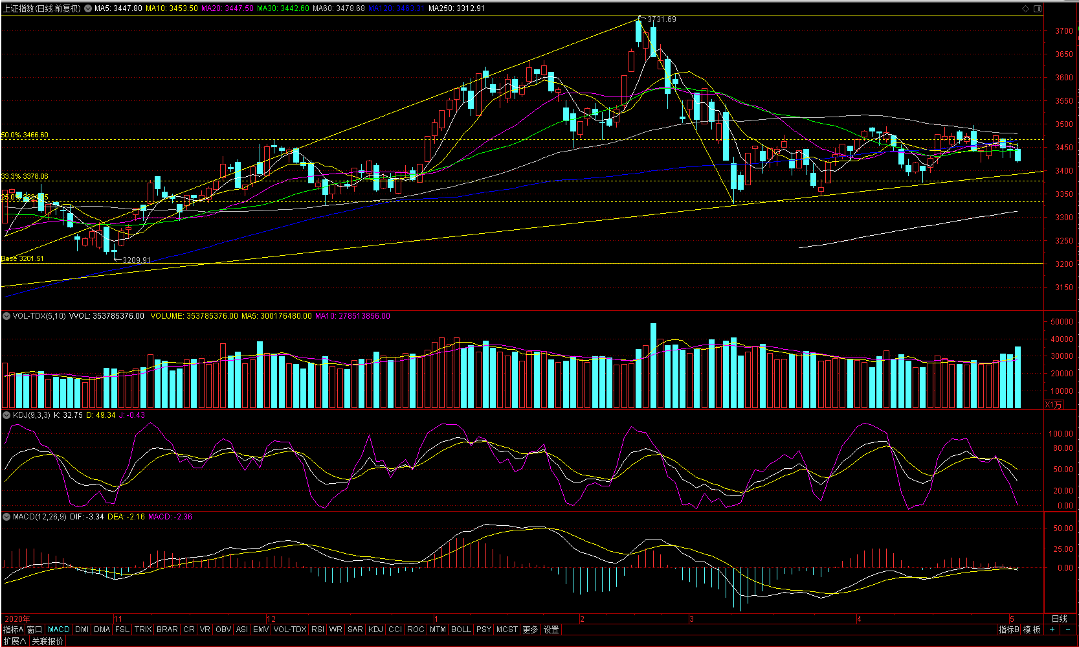Image resolution: width=1079 pixels, height=647 pixels.
Task: Switch to the SAR indicator
Action: pos(355,630)
